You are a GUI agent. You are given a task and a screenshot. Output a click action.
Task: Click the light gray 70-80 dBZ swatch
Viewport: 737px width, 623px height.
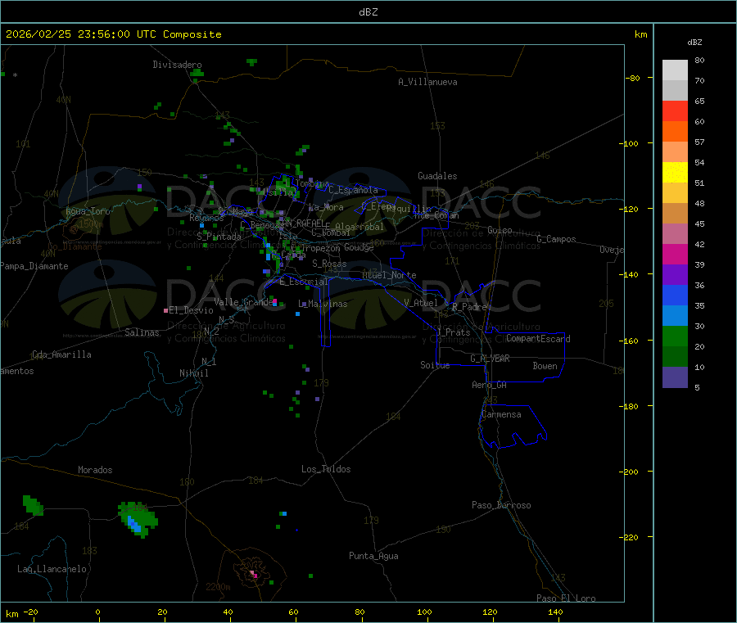click(x=675, y=70)
